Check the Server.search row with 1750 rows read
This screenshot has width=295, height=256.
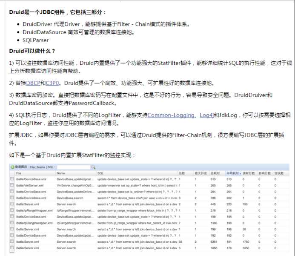click(x=12, y=242)
